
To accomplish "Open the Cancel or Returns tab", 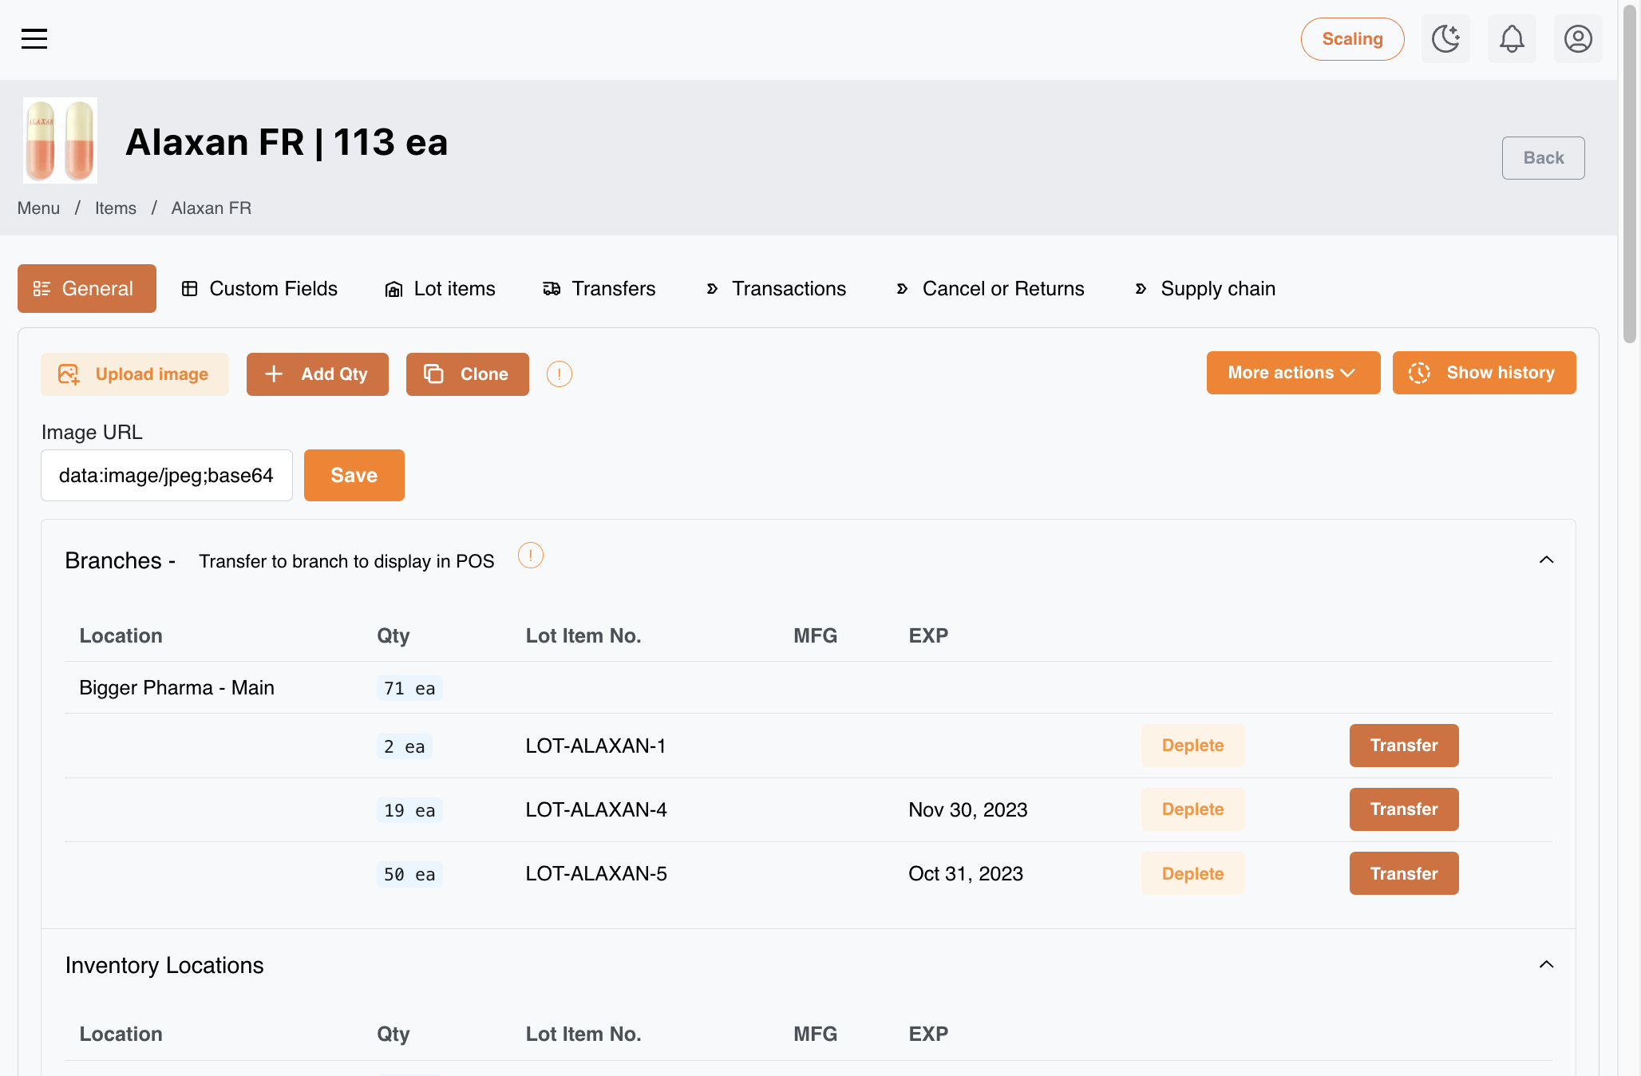I will point(990,288).
